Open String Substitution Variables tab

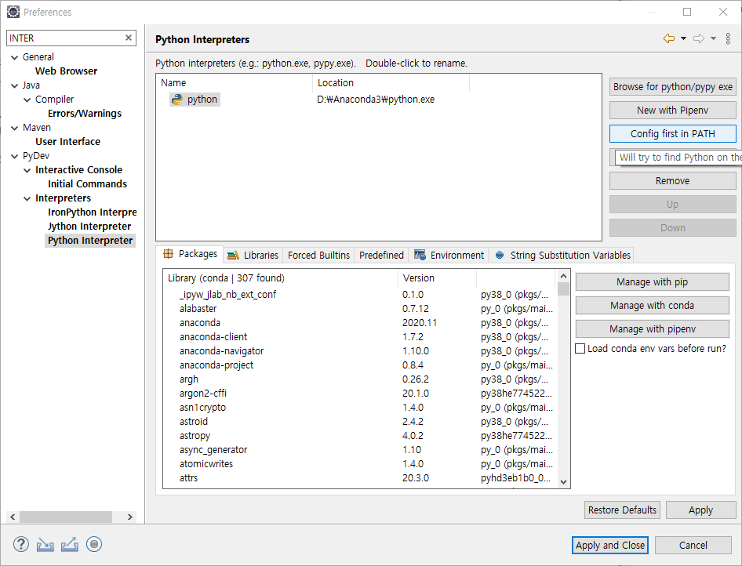pyautogui.click(x=562, y=256)
